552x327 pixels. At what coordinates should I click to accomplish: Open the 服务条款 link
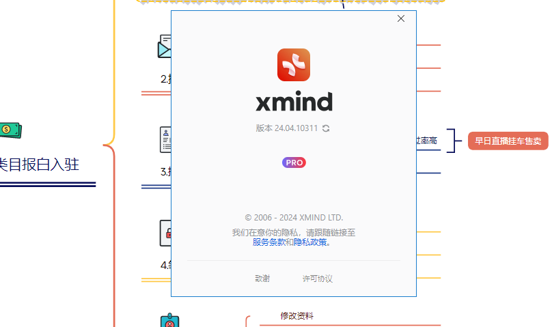tap(269, 242)
